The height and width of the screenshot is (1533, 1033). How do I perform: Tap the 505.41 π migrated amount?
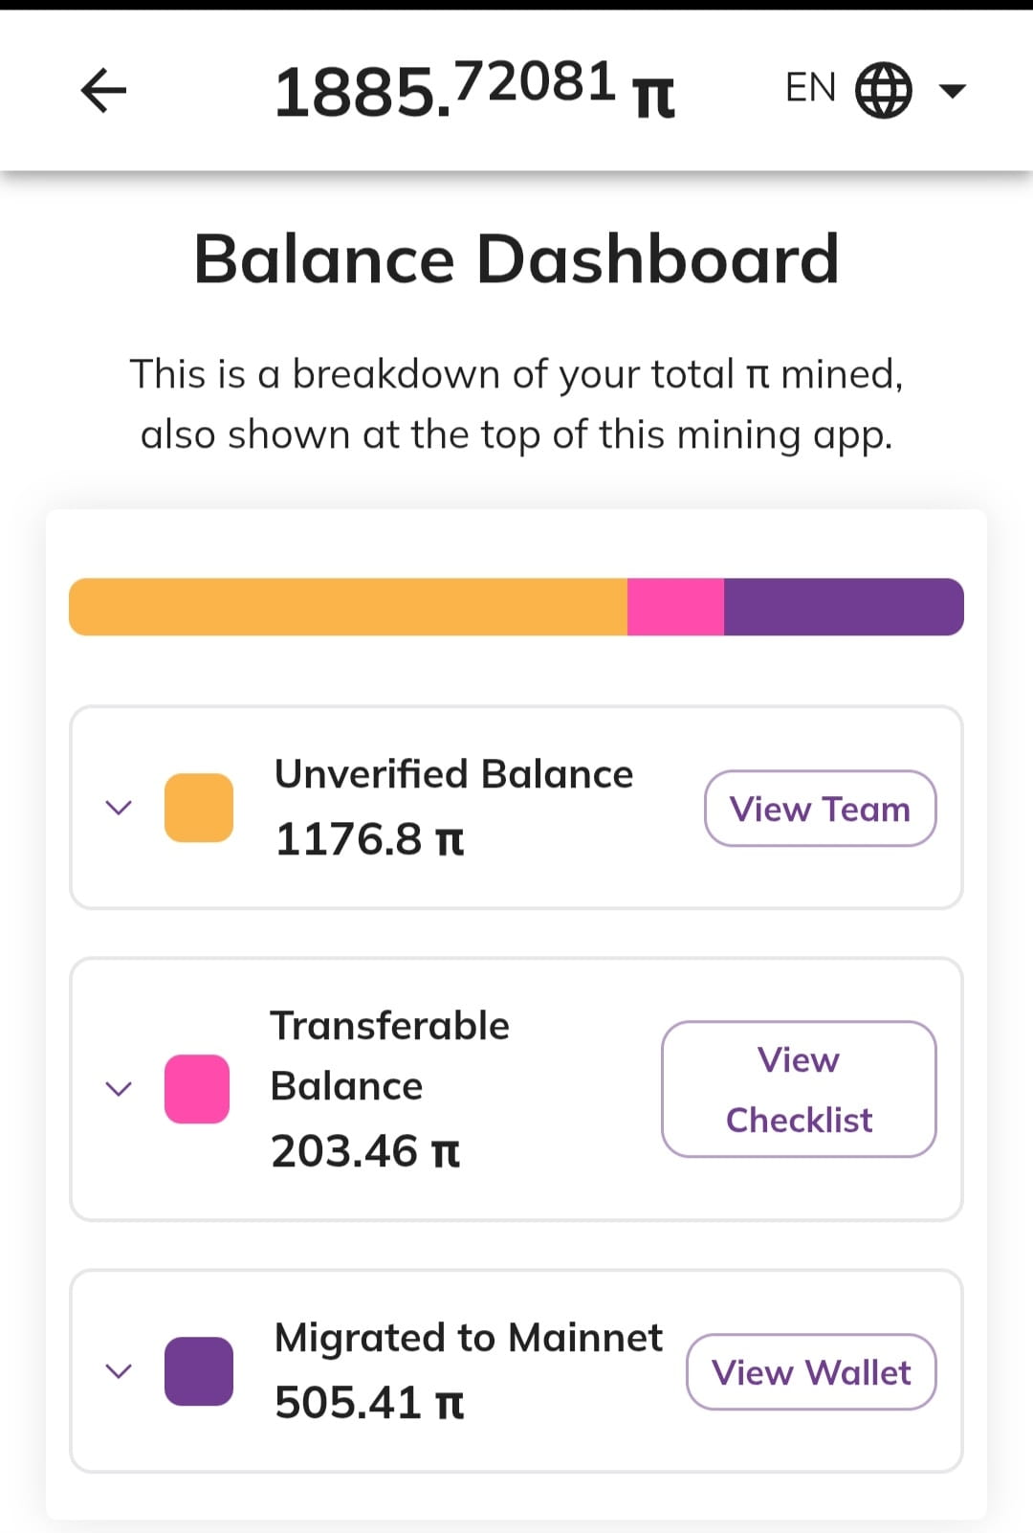(369, 1403)
